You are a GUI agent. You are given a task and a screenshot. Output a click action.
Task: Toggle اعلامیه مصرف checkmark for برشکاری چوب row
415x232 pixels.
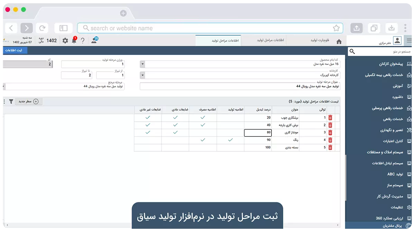[203, 118]
